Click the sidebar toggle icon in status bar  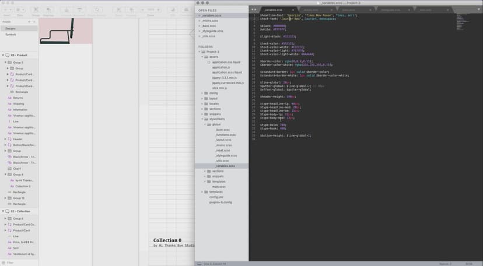199,264
